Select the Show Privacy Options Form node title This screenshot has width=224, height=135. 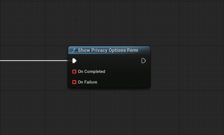(108, 50)
